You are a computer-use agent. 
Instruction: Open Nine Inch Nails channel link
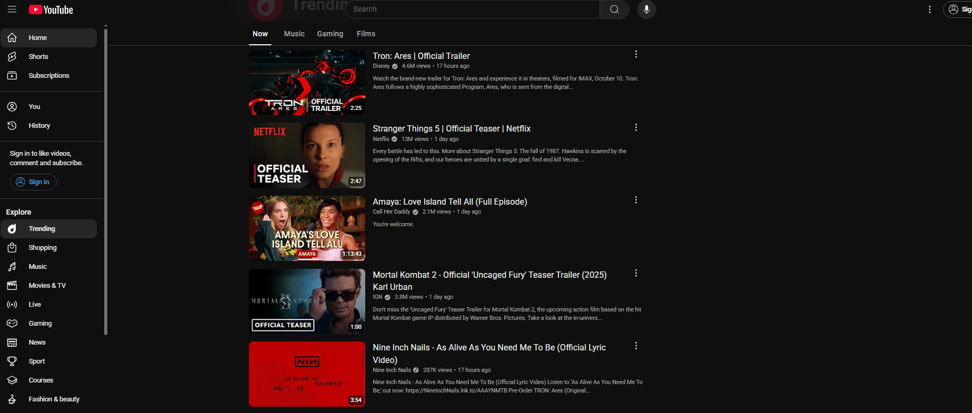pyautogui.click(x=392, y=370)
